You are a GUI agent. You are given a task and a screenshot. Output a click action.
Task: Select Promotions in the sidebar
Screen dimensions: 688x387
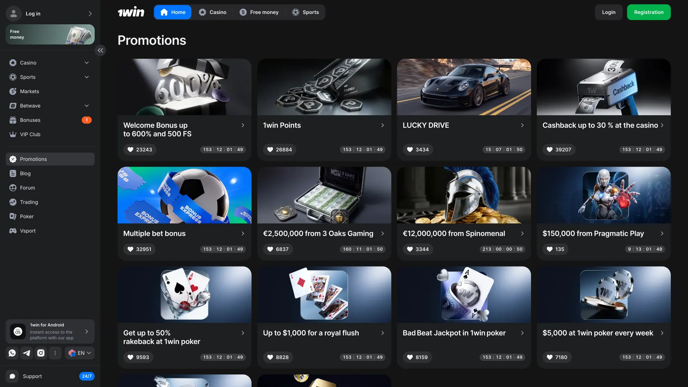click(x=50, y=159)
